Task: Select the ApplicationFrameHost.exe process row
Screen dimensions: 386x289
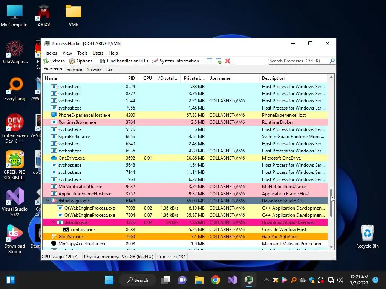Action: (185, 194)
